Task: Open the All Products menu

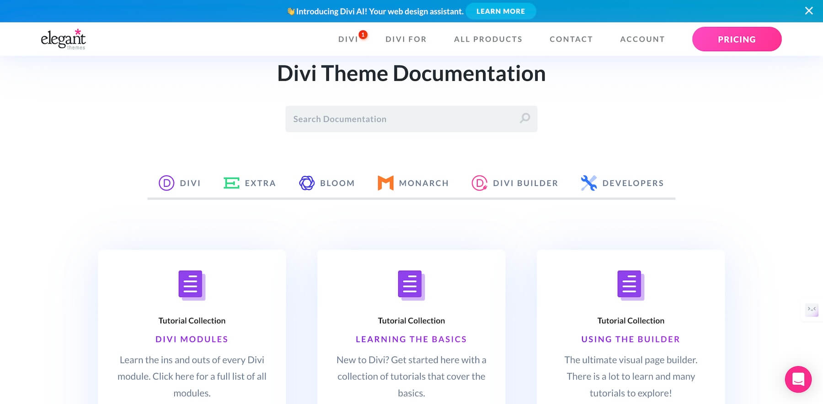Action: (x=488, y=39)
